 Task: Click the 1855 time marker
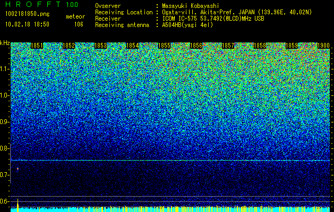click(x=164, y=46)
